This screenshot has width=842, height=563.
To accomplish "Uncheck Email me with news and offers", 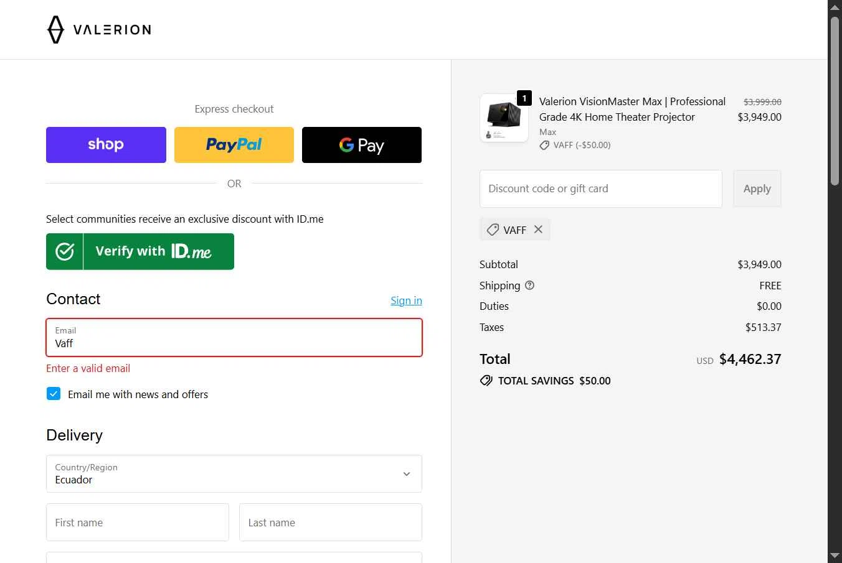I will tap(54, 394).
